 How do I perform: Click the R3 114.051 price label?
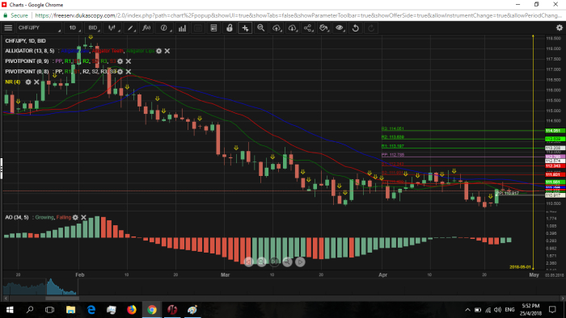[555, 131]
